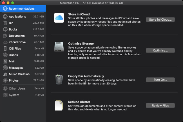183x122 pixels.
Task: Click the Empty Bin Automatically heading
Action: point(86,76)
